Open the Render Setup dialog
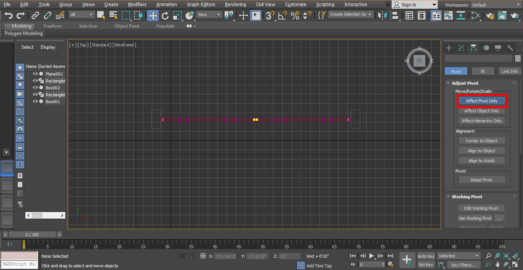Screen dimensions: 523x270 490,16
